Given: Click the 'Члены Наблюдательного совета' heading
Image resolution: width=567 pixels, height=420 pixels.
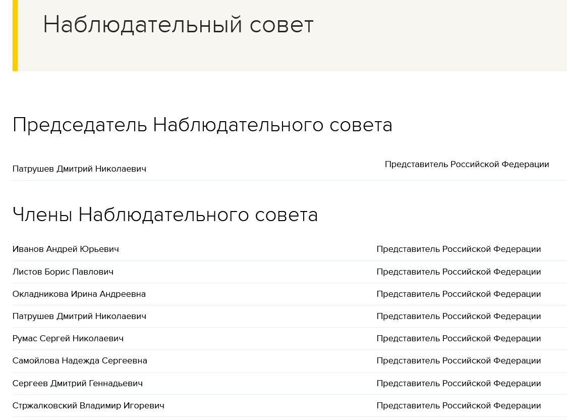Looking at the screenshot, I should point(165,215).
